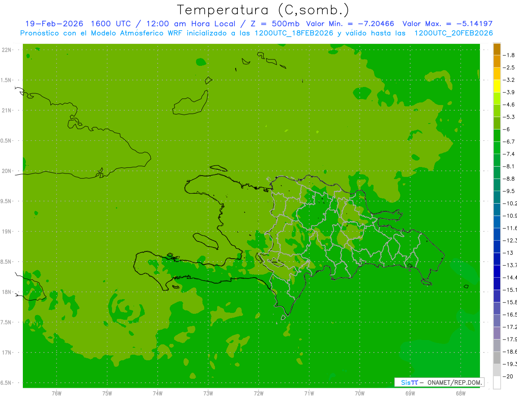
Task: Click the "17N" latitude label
Action: point(7,353)
